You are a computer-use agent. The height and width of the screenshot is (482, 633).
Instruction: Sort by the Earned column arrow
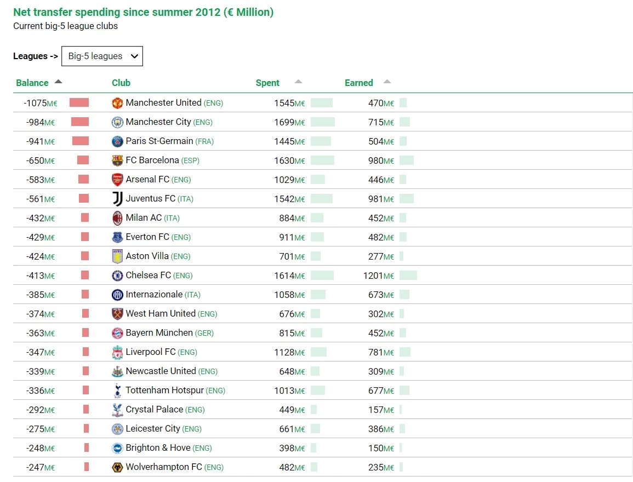click(x=387, y=82)
